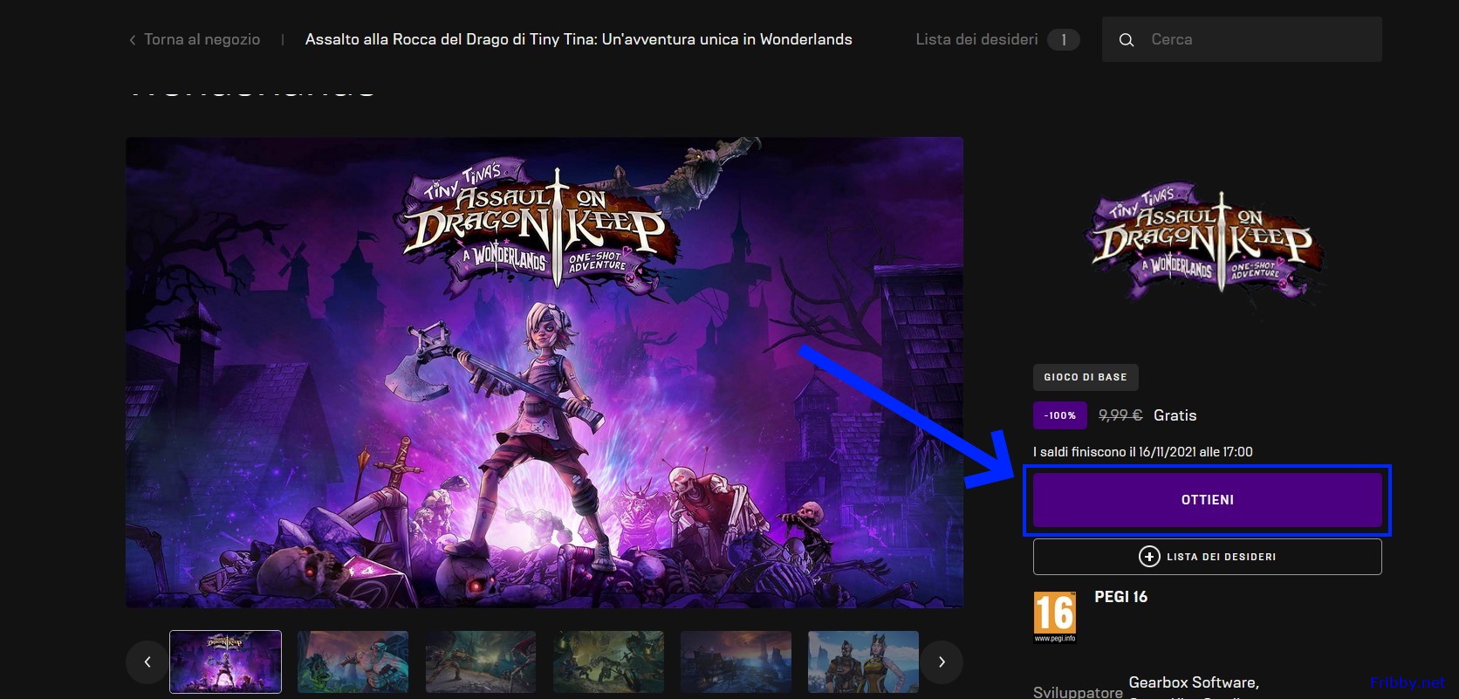Click the crossed-out 9,99 € price
The width and height of the screenshot is (1459, 699).
(1120, 415)
